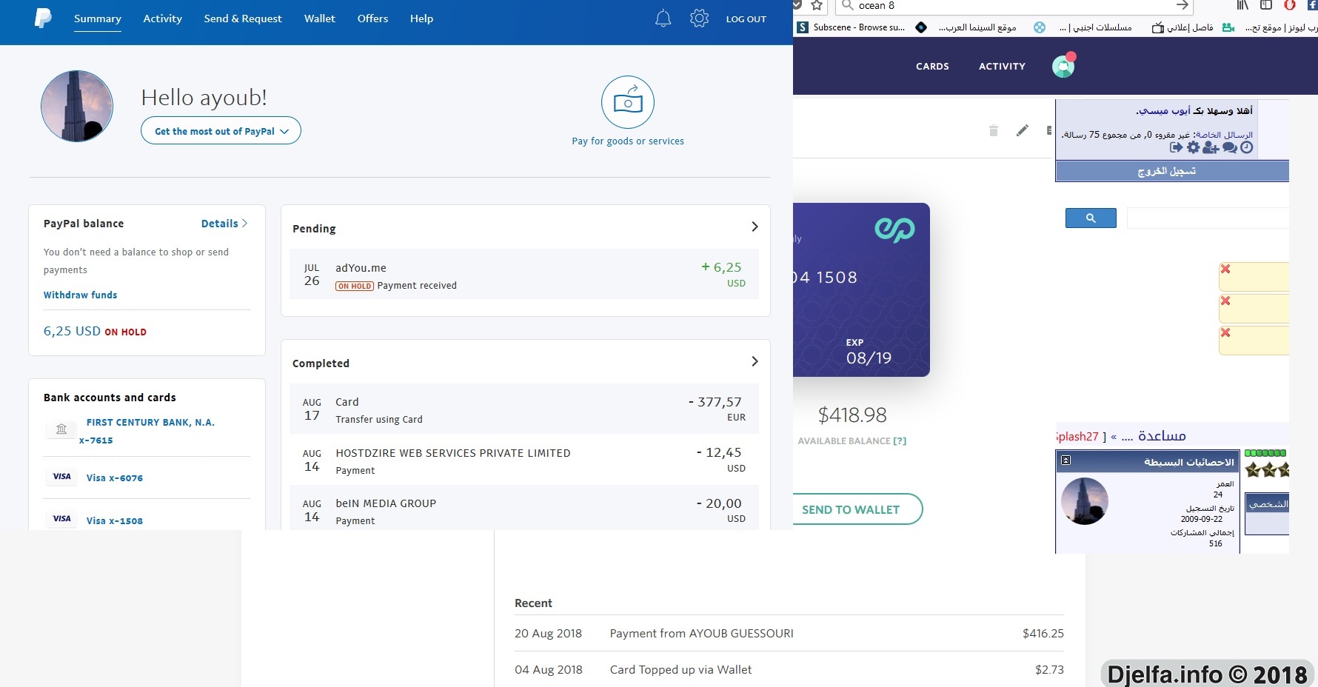Screen dimensions: 1318x687
Task: Expand the Completed transactions arrow
Action: [755, 361]
